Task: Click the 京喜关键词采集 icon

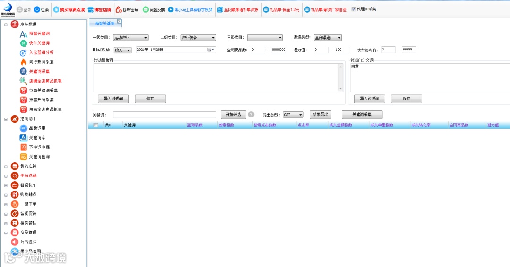Action: (24, 90)
